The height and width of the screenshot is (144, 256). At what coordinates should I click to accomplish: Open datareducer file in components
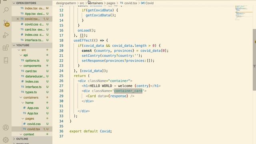pyautogui.click(x=32, y=76)
